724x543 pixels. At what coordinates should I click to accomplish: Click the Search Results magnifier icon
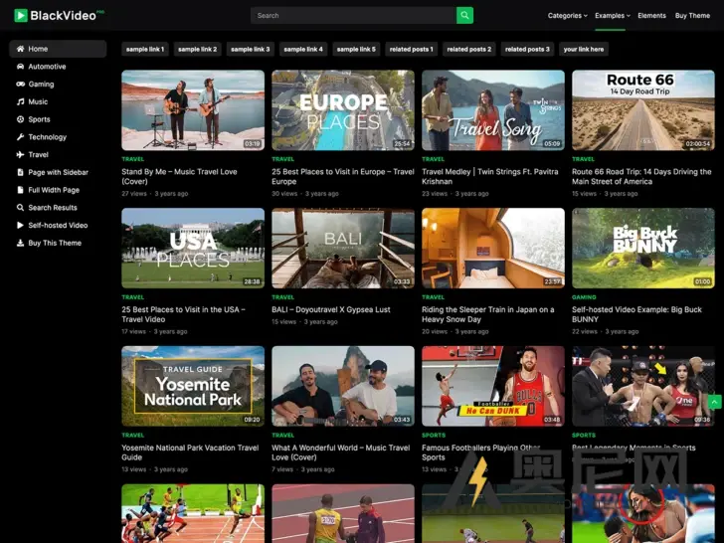pyautogui.click(x=20, y=207)
